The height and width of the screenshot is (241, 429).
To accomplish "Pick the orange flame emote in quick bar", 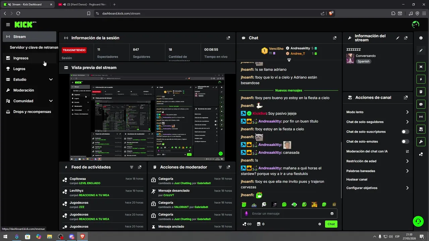I will pyautogui.click(x=314, y=205).
